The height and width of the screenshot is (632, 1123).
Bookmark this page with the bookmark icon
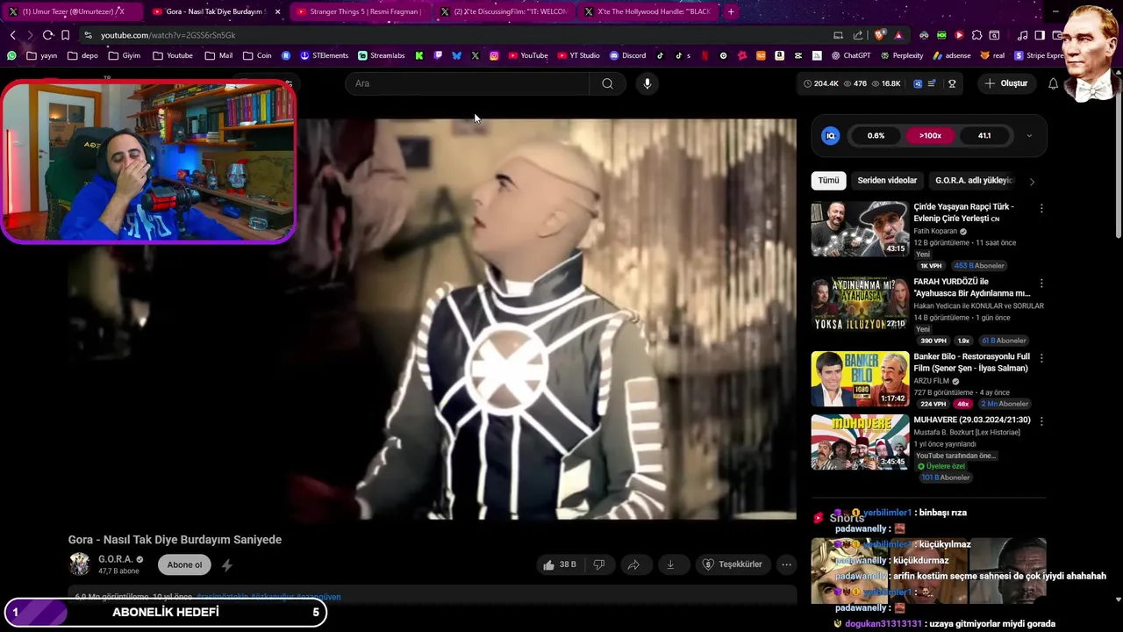[x=65, y=35]
